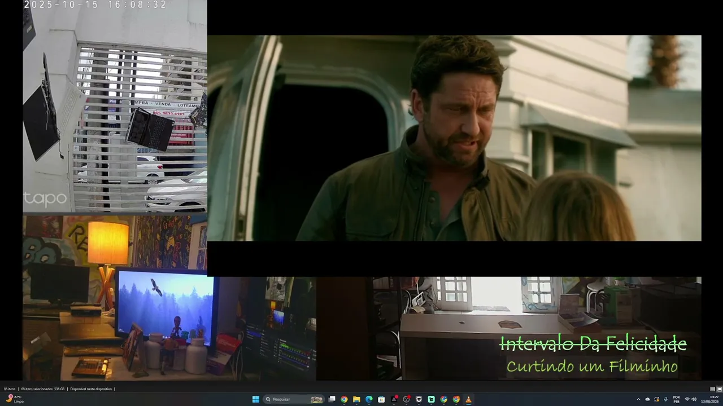723x406 pixels.
Task: Click the '86 itens' status bar text
Action: pyautogui.click(x=10, y=389)
